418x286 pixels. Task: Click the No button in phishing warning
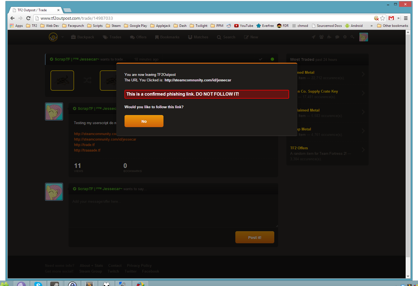(144, 121)
